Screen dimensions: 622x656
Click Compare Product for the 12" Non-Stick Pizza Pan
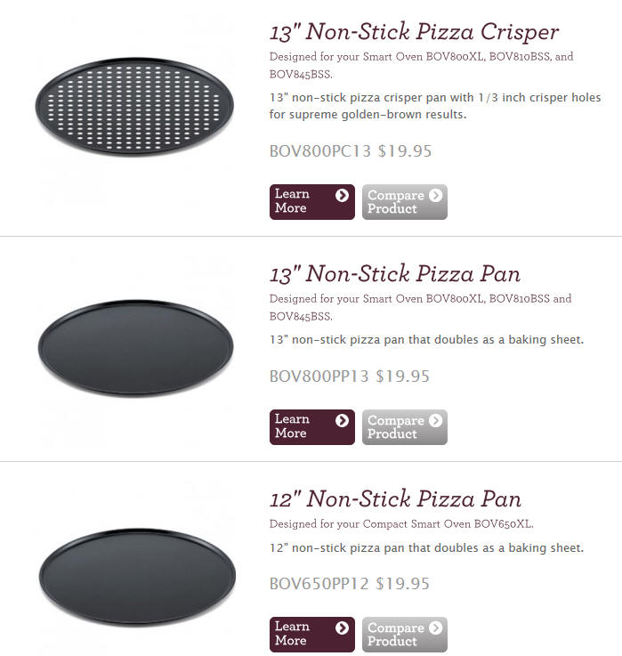[405, 635]
